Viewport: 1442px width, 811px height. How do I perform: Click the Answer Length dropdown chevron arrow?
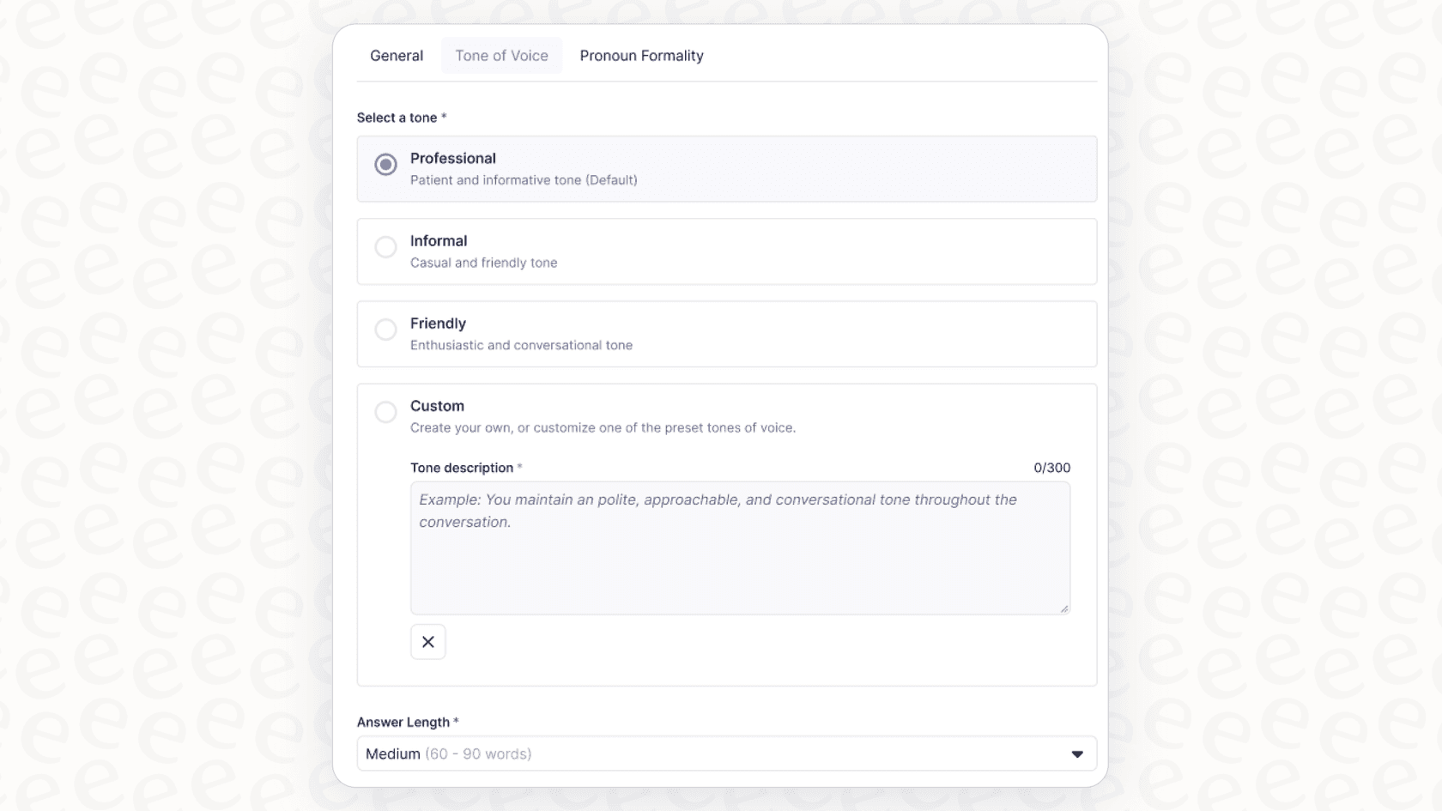(1078, 754)
